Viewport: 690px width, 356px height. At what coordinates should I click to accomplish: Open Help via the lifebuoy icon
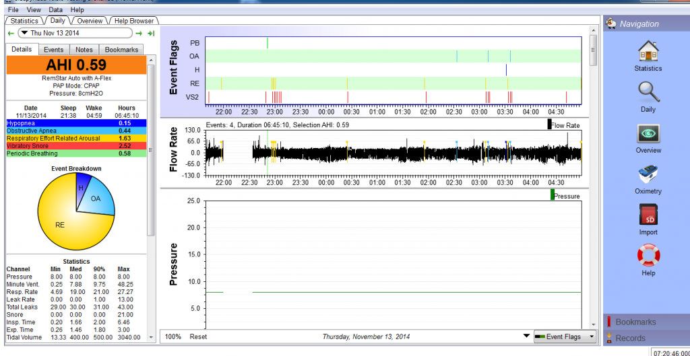pos(648,256)
